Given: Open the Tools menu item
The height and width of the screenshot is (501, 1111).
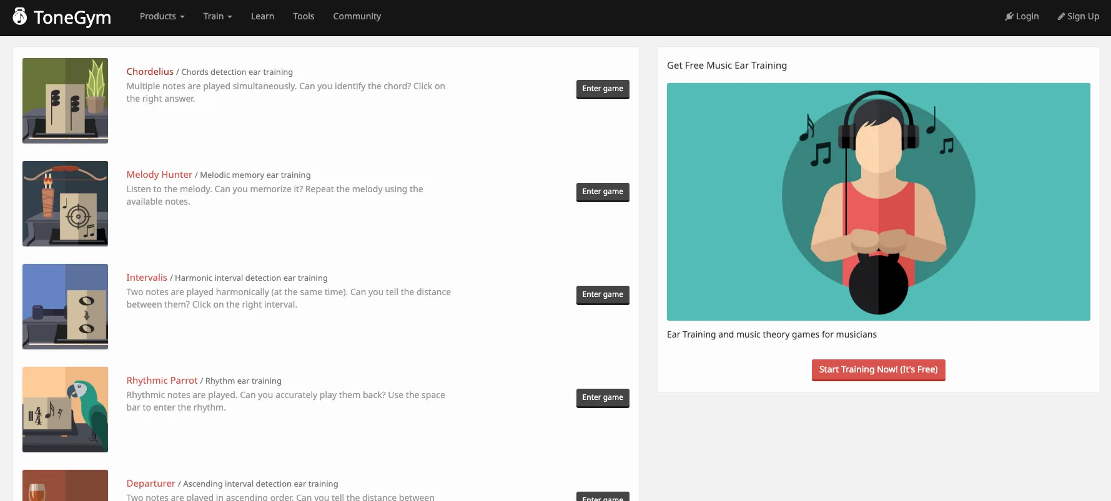Looking at the screenshot, I should point(304,16).
